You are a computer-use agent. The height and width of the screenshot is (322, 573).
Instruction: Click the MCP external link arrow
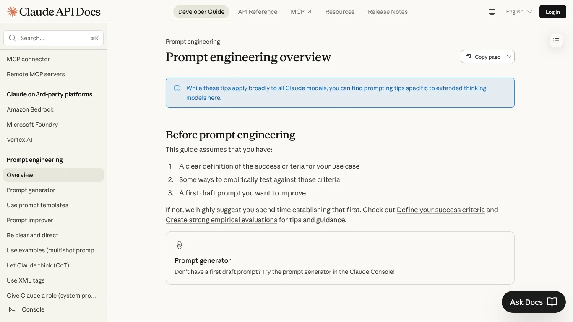(x=309, y=12)
